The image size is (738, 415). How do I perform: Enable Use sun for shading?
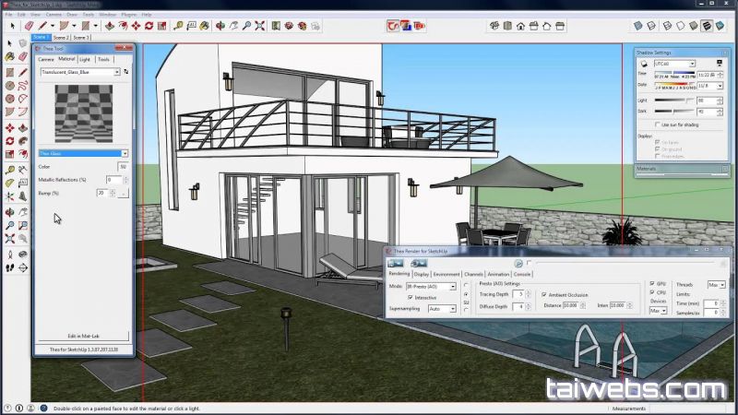click(656, 124)
